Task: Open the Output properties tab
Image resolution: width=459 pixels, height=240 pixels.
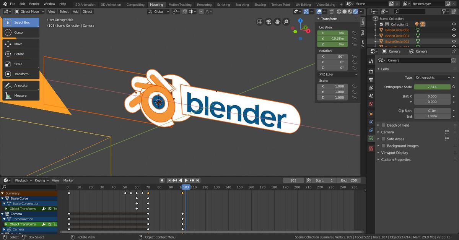Action: tap(370, 79)
